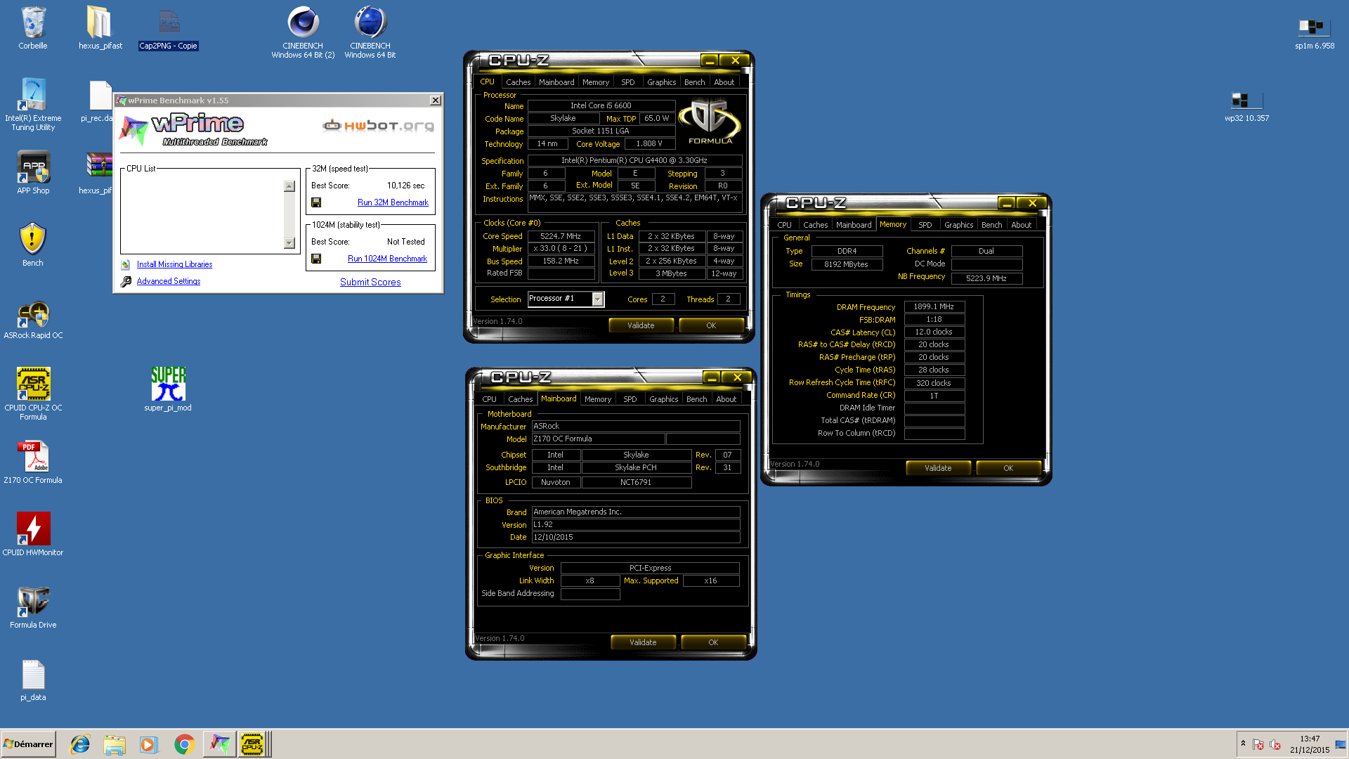Open Bench tab in top CPU-Z window

click(x=694, y=82)
